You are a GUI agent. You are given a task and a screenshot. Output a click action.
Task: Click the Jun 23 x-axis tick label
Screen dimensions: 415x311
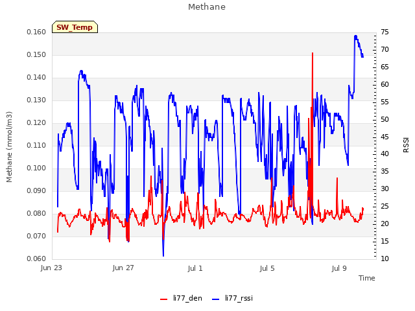point(51,268)
